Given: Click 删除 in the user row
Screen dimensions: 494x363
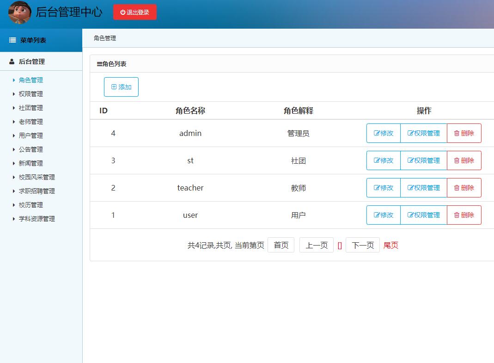Looking at the screenshot, I should coord(464,215).
